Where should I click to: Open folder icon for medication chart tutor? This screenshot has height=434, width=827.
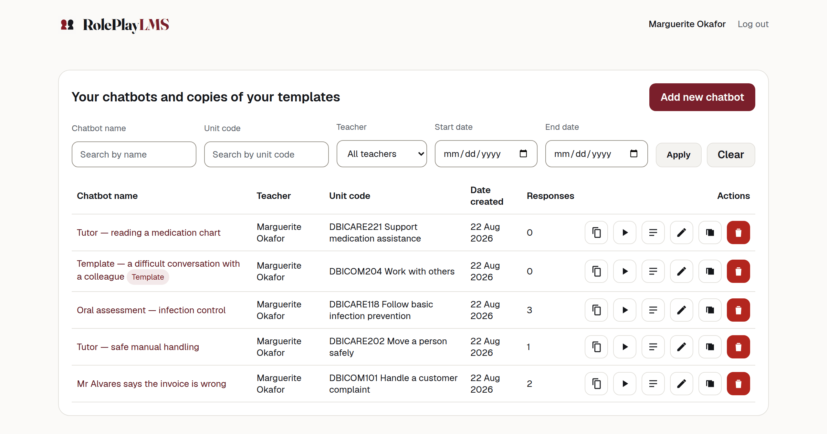click(710, 232)
